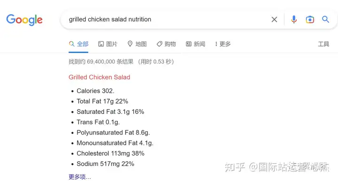Image resolution: width=338 pixels, height=181 pixels.
Task: Switch to the 新闻 news tab
Action: (x=195, y=44)
